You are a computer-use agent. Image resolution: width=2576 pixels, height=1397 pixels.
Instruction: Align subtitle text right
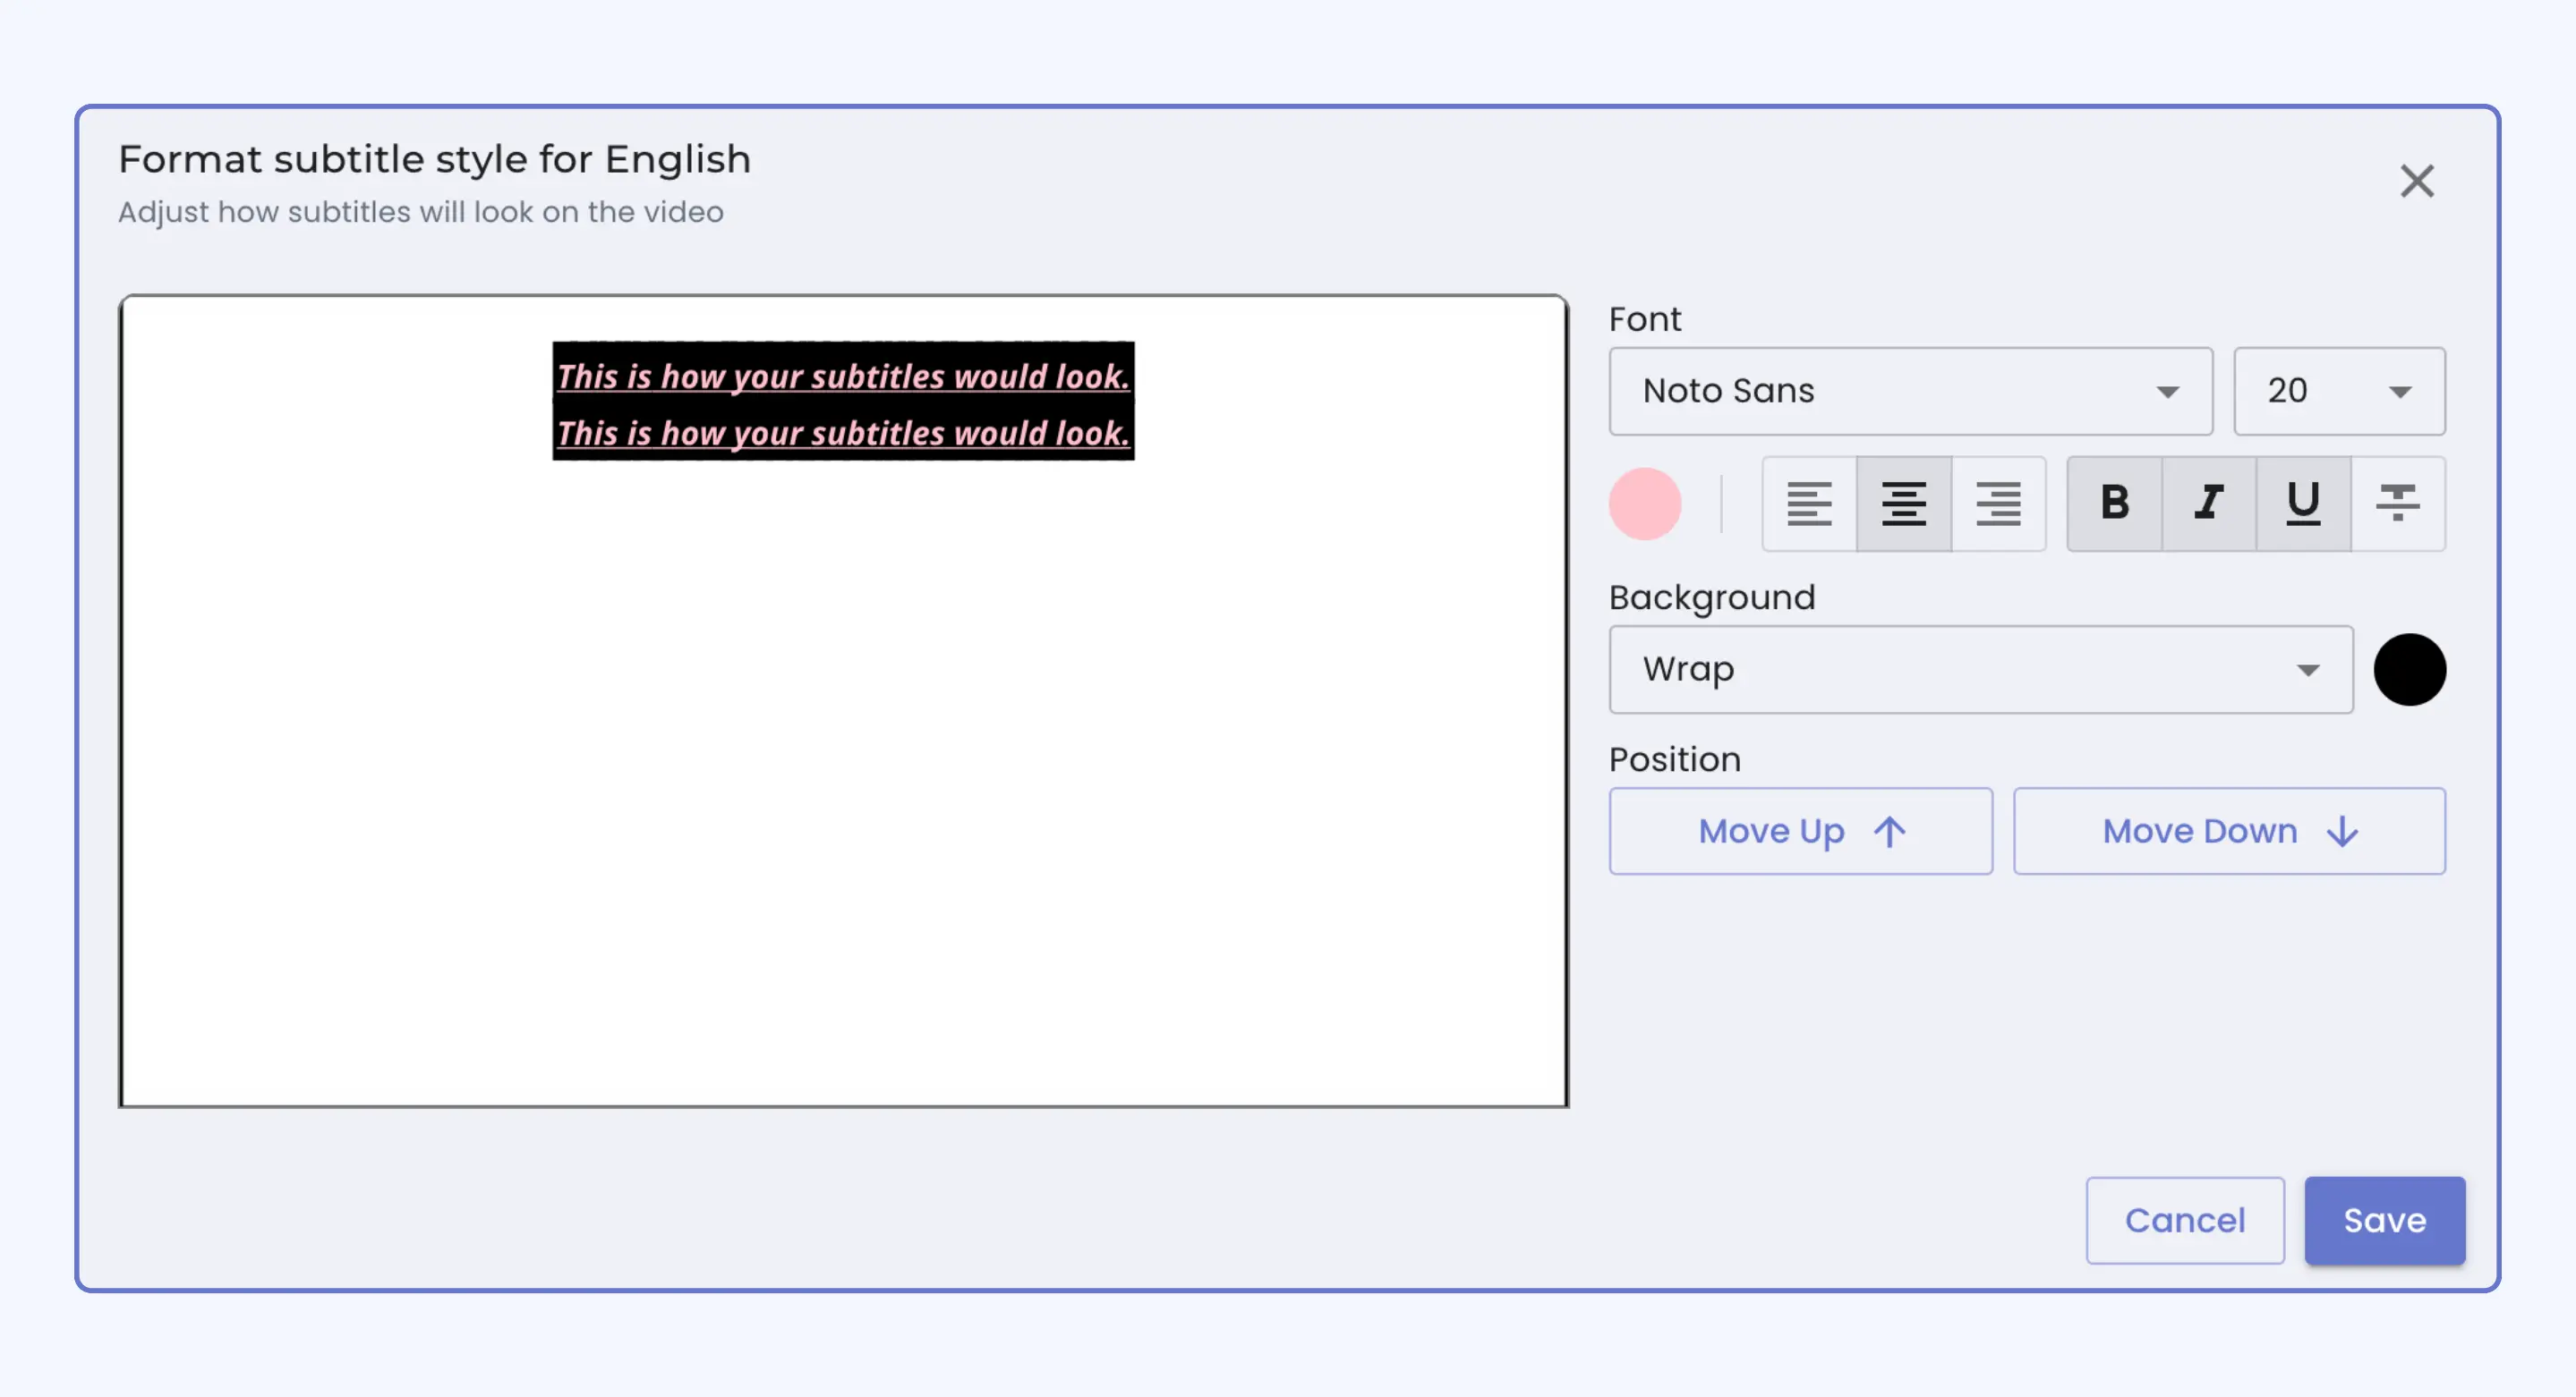[1998, 504]
